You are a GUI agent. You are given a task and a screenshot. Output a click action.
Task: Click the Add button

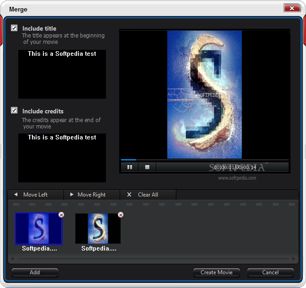coord(35,272)
